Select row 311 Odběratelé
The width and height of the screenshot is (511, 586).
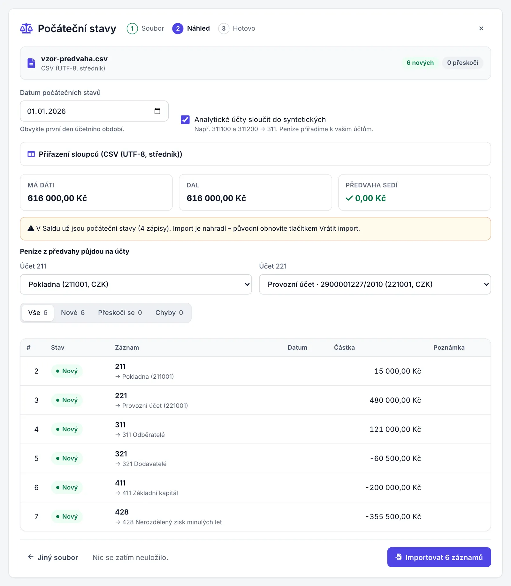click(255, 429)
